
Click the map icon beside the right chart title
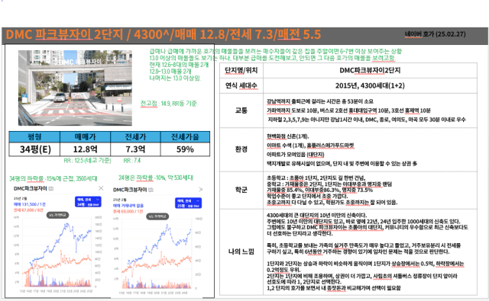151,190
